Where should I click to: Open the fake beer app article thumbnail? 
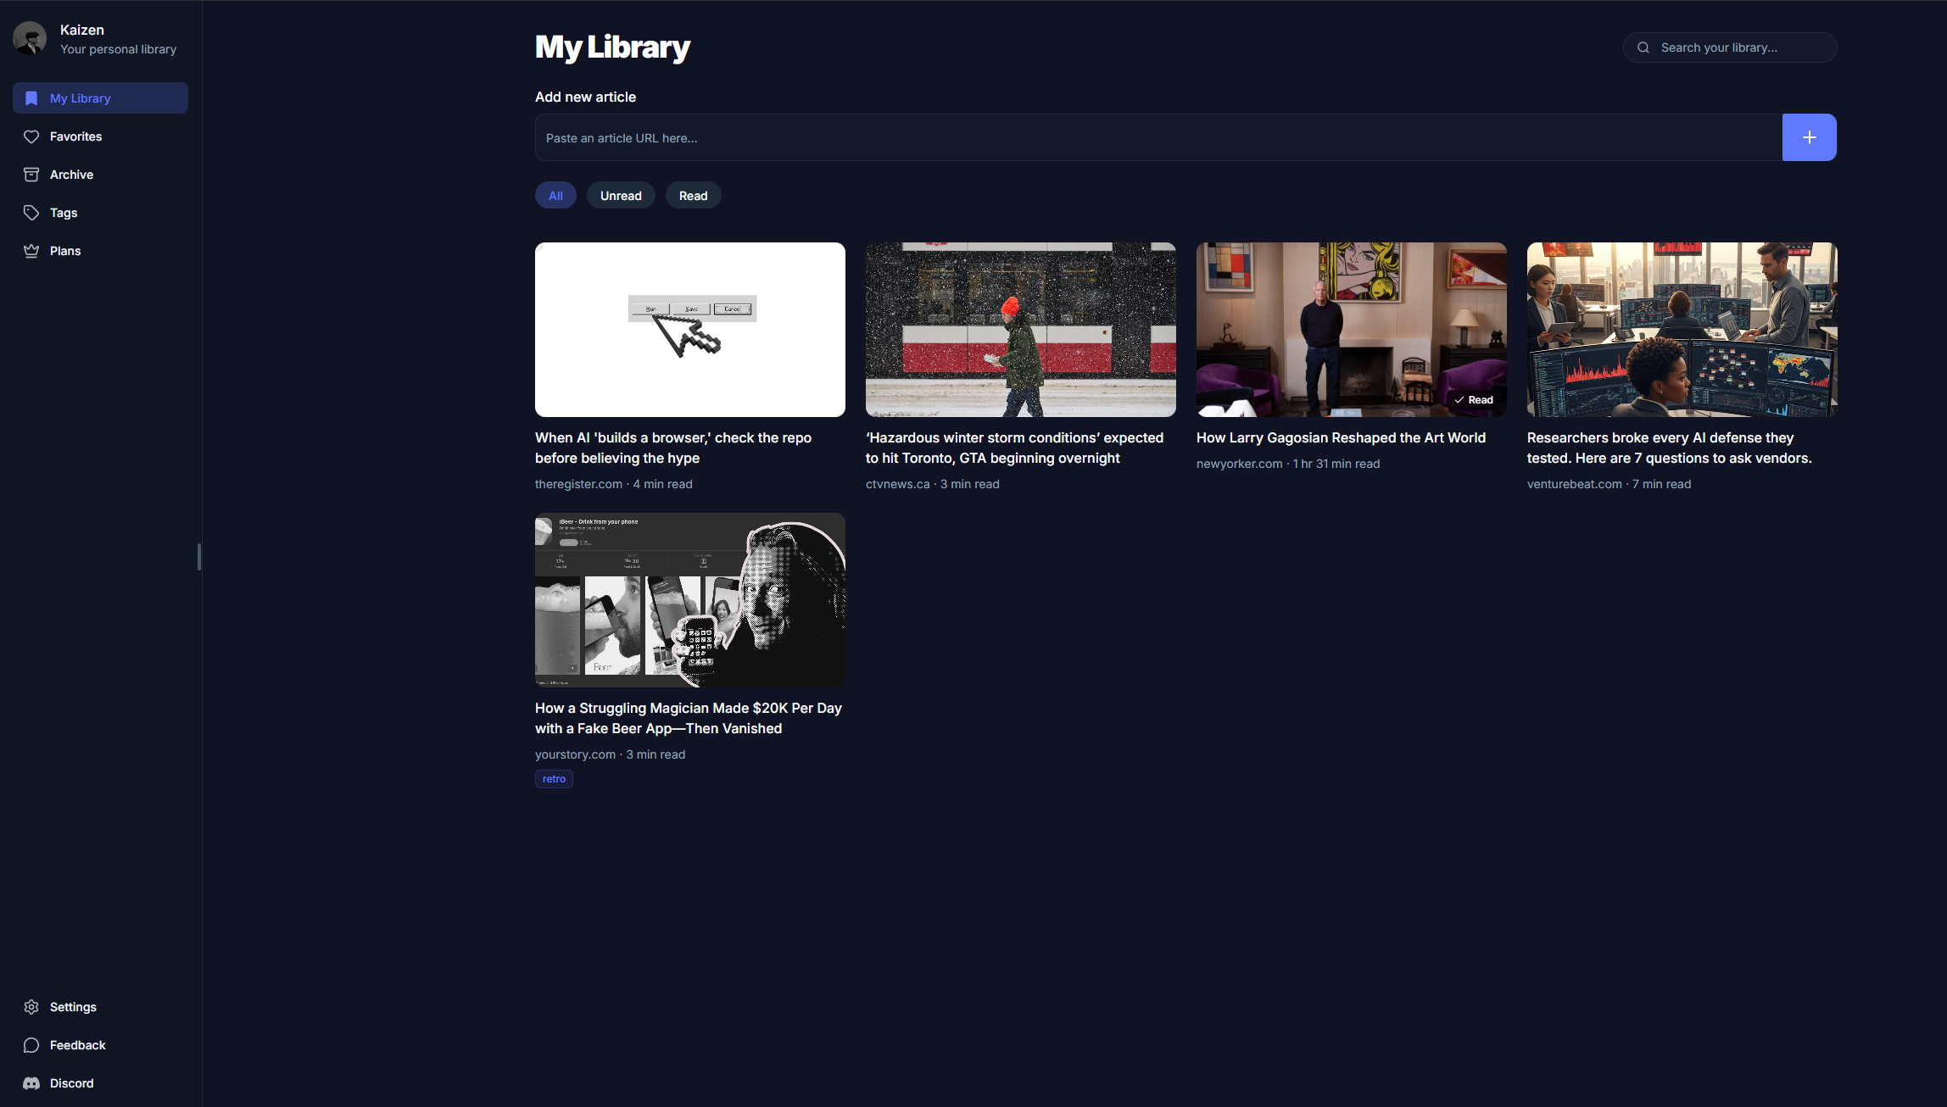689,599
